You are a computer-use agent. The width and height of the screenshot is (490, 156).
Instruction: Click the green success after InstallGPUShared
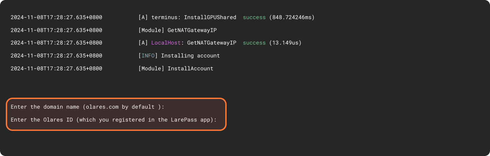[254, 17]
